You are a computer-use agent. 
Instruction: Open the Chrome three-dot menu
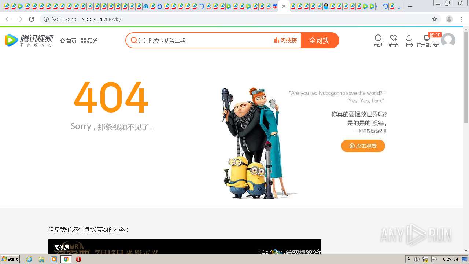click(461, 19)
